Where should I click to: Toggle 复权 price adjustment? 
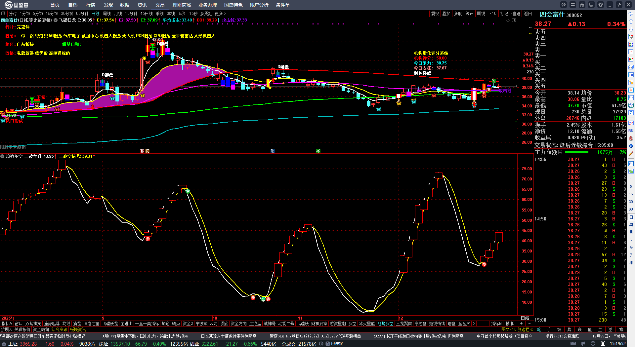435,14
